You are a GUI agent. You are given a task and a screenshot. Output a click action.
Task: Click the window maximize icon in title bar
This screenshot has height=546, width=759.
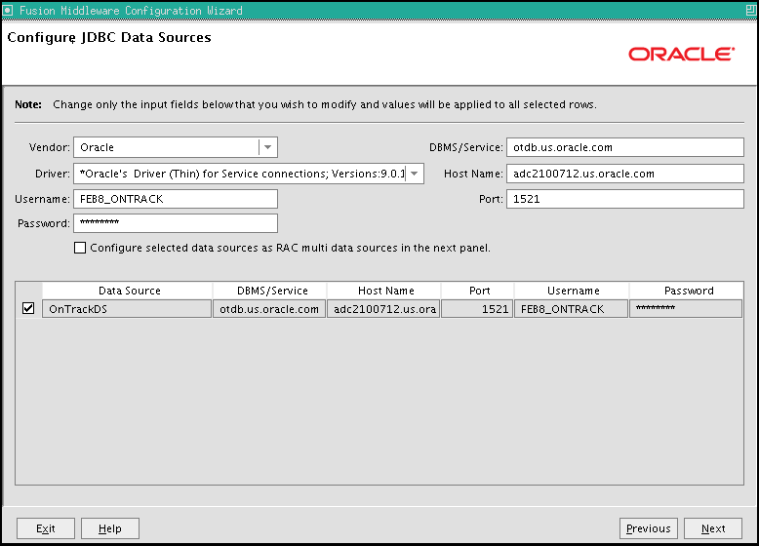[x=751, y=10]
